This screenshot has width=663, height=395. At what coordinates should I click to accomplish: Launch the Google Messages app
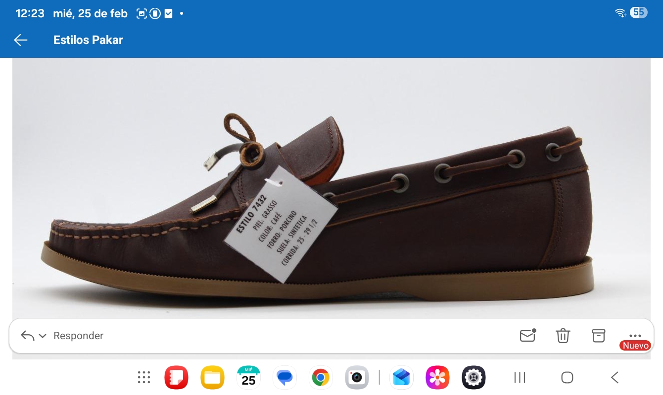[x=284, y=378]
